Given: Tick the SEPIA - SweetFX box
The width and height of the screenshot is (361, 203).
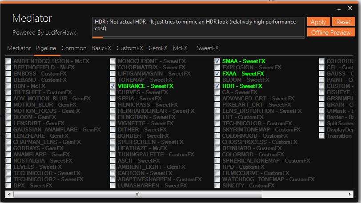Looking at the screenshot, I should (112, 99).
